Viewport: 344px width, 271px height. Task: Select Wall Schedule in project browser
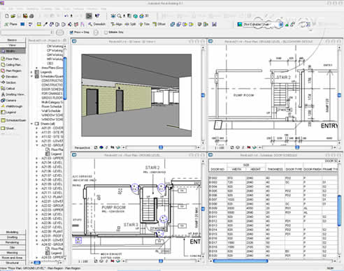click(x=51, y=110)
